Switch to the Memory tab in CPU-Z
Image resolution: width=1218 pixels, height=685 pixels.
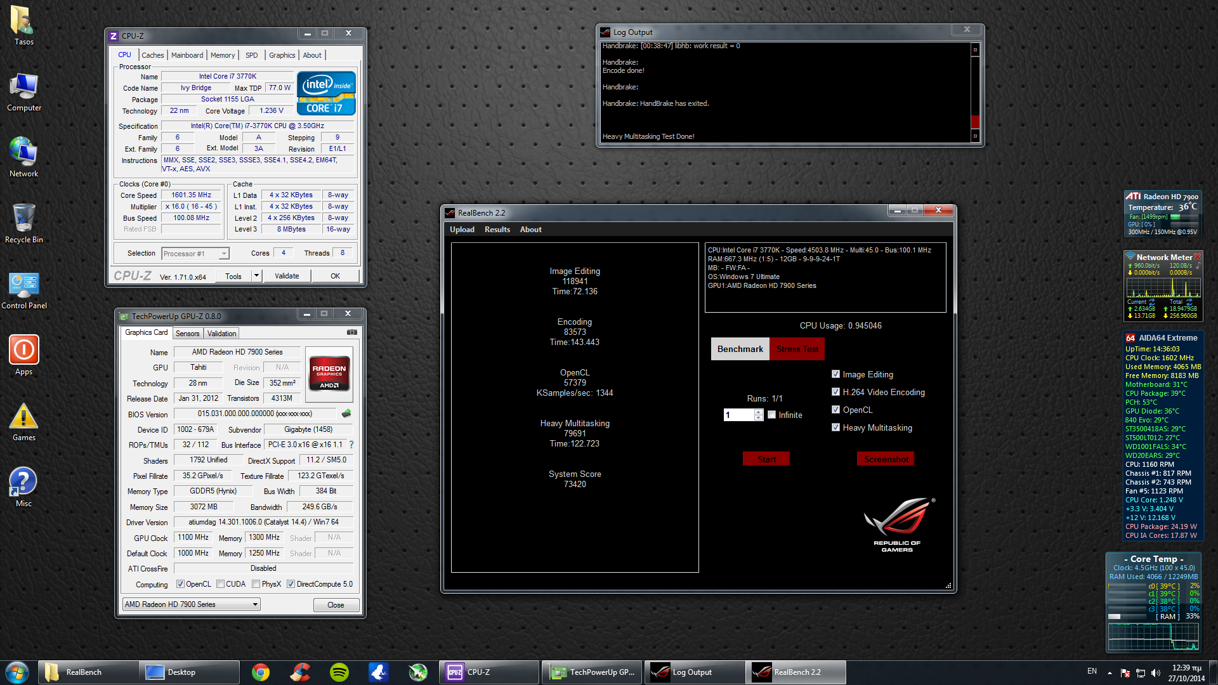pyautogui.click(x=223, y=55)
